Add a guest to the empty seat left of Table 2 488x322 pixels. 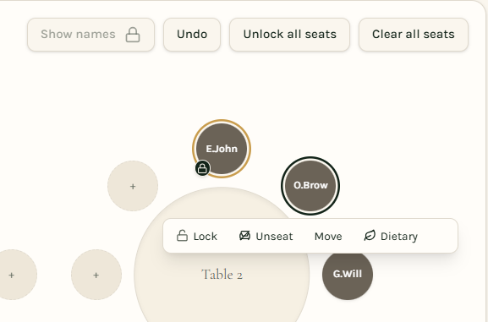coord(96,275)
